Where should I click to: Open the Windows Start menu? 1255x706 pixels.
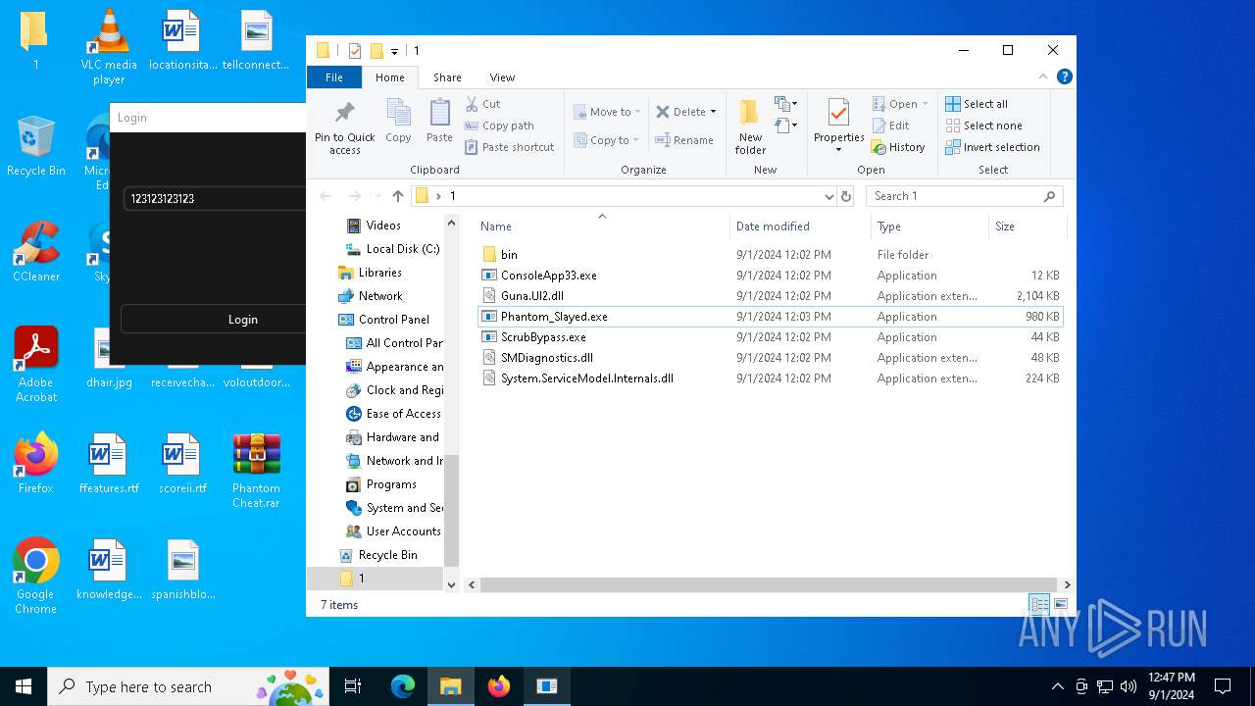[24, 686]
